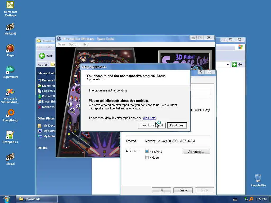271x203 pixels.
Task: Click the network activity tray icon
Action: point(246,199)
